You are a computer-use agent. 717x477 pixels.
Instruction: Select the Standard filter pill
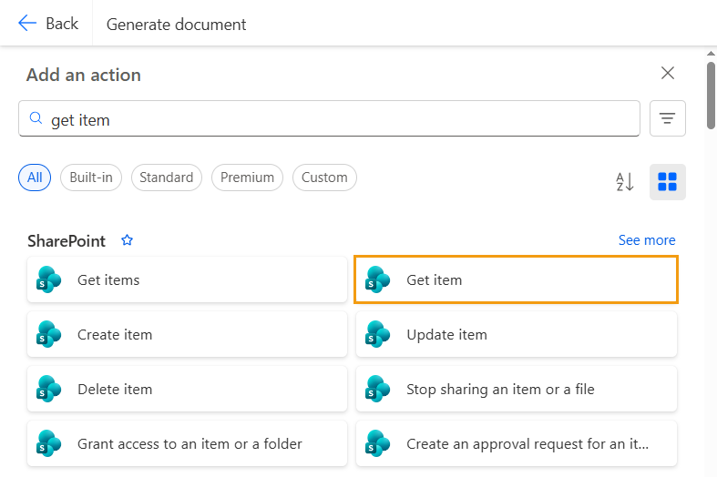click(167, 178)
